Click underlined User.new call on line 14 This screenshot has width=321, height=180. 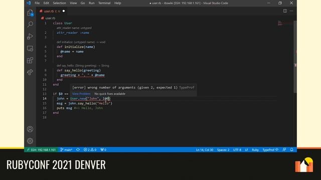click(90, 98)
